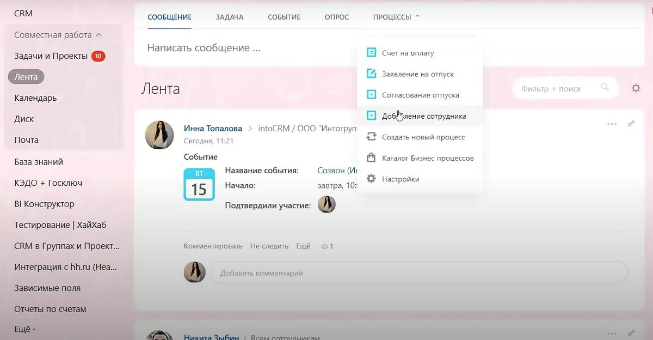Select Заявление на отпуск from the menu
Image resolution: width=653 pixels, height=340 pixels.
click(420, 74)
